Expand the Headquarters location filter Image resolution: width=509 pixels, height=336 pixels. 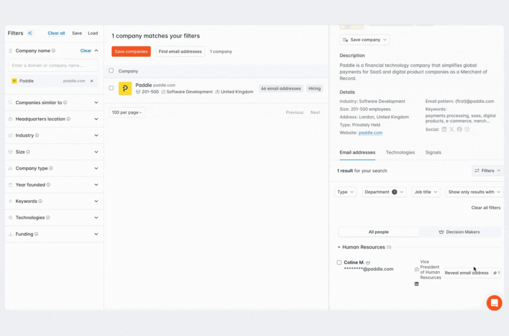coord(96,119)
